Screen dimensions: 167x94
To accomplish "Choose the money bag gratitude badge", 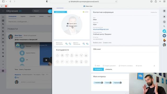I will coord(72,55).
